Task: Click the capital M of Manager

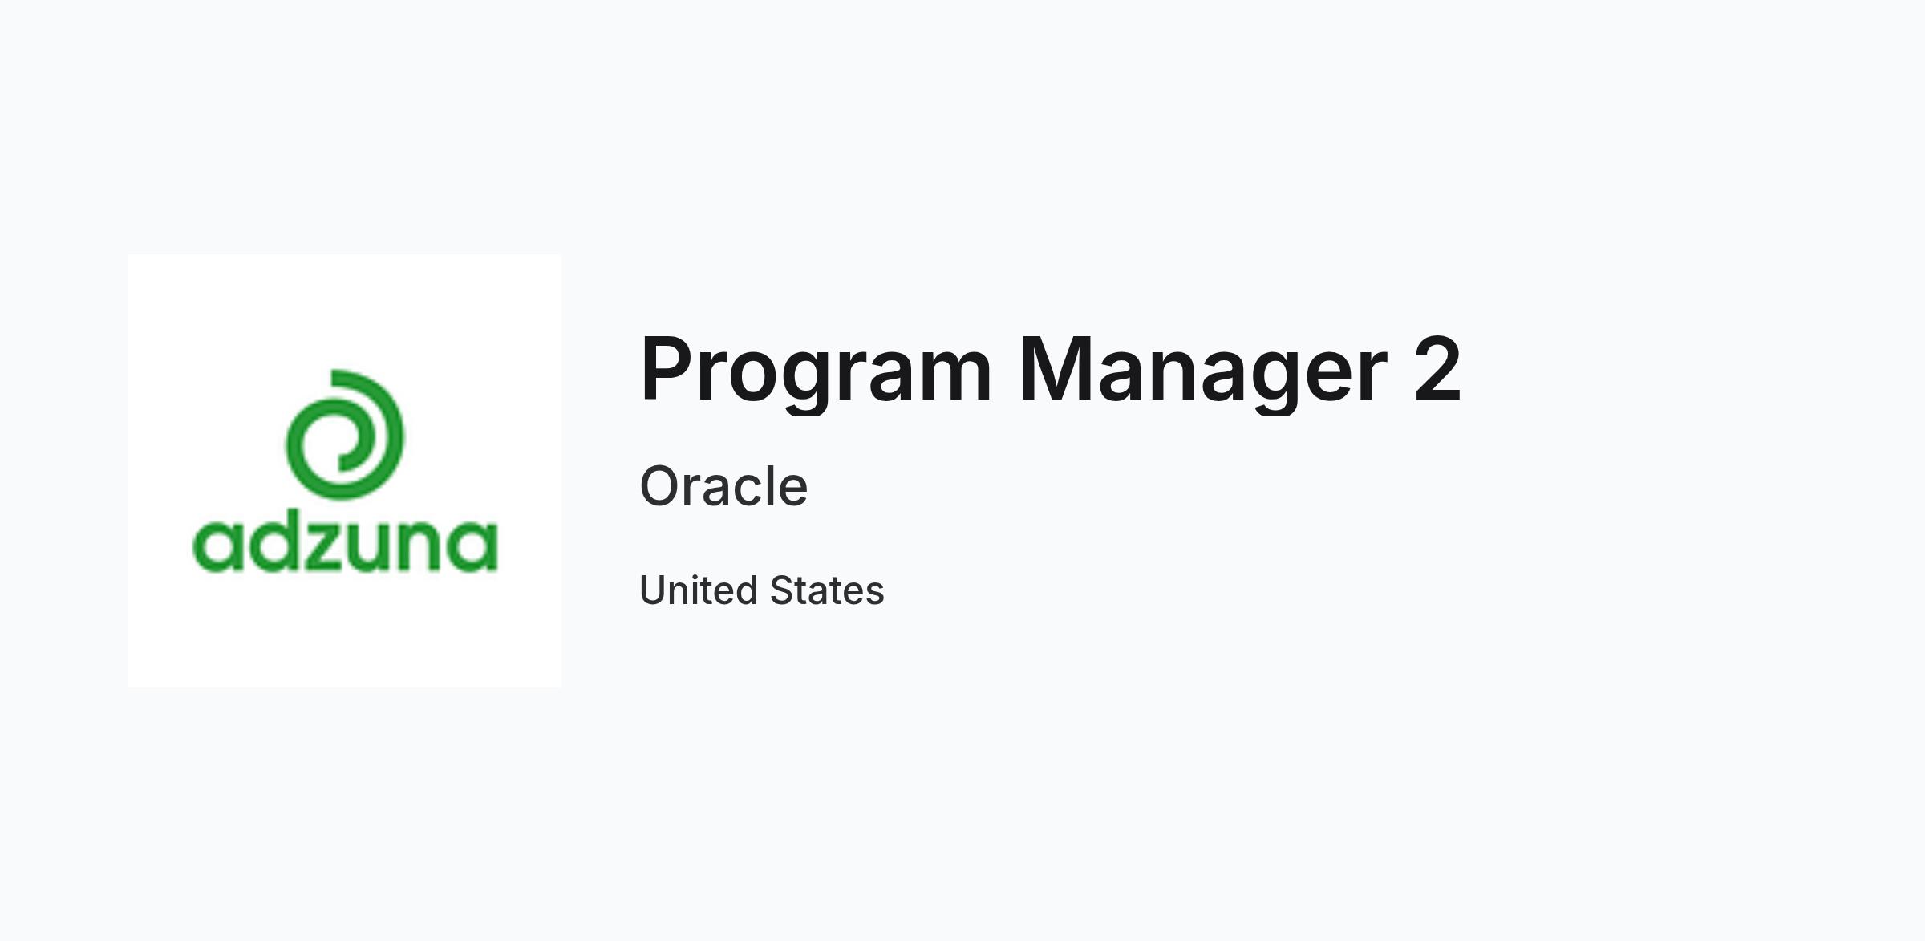Action: tap(1054, 367)
